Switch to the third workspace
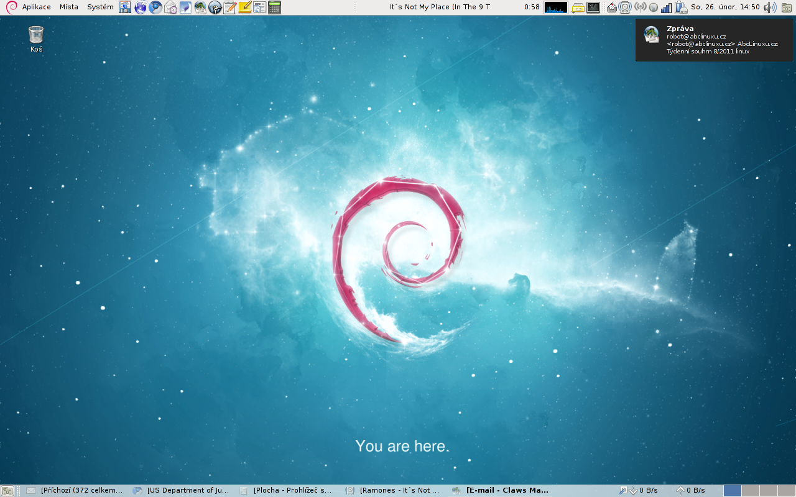The height and width of the screenshot is (497, 796). (769, 490)
